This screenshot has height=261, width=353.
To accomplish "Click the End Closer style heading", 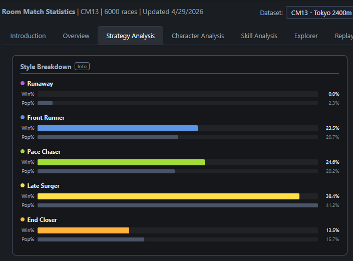I will coord(42,220).
